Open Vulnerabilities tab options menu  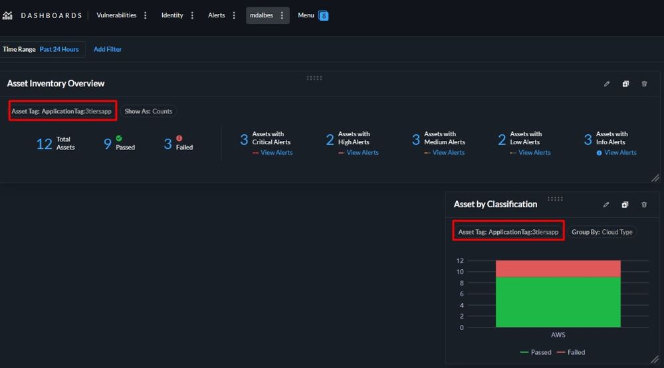pyautogui.click(x=146, y=15)
